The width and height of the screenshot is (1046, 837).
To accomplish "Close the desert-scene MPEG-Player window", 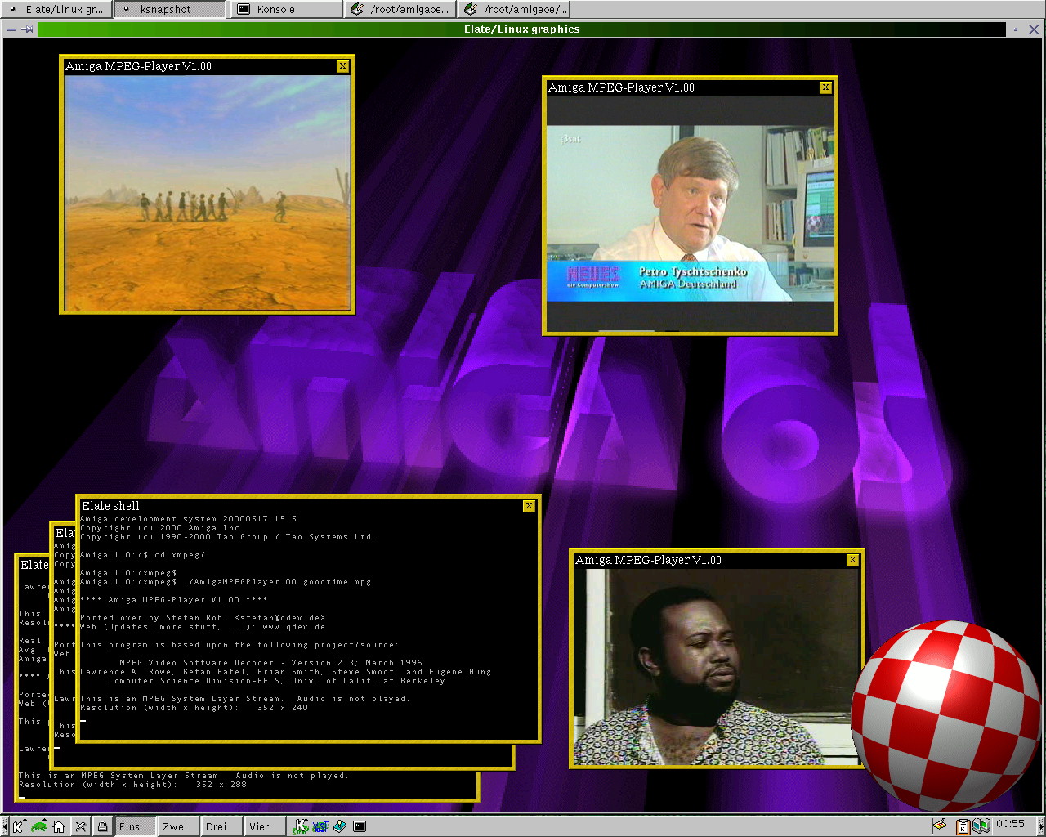I will [342, 66].
